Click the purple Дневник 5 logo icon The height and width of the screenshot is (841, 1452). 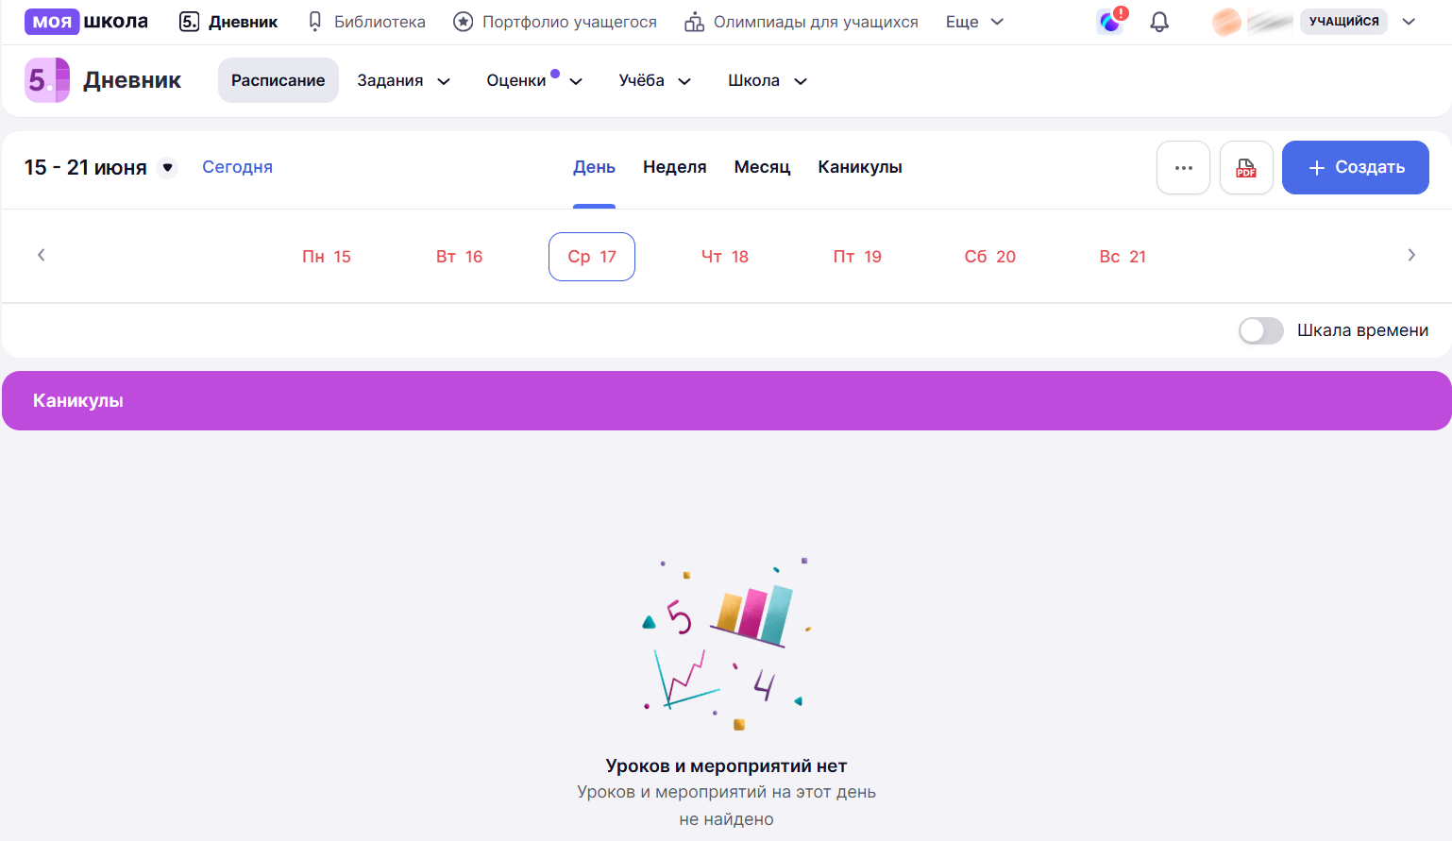[x=47, y=80]
